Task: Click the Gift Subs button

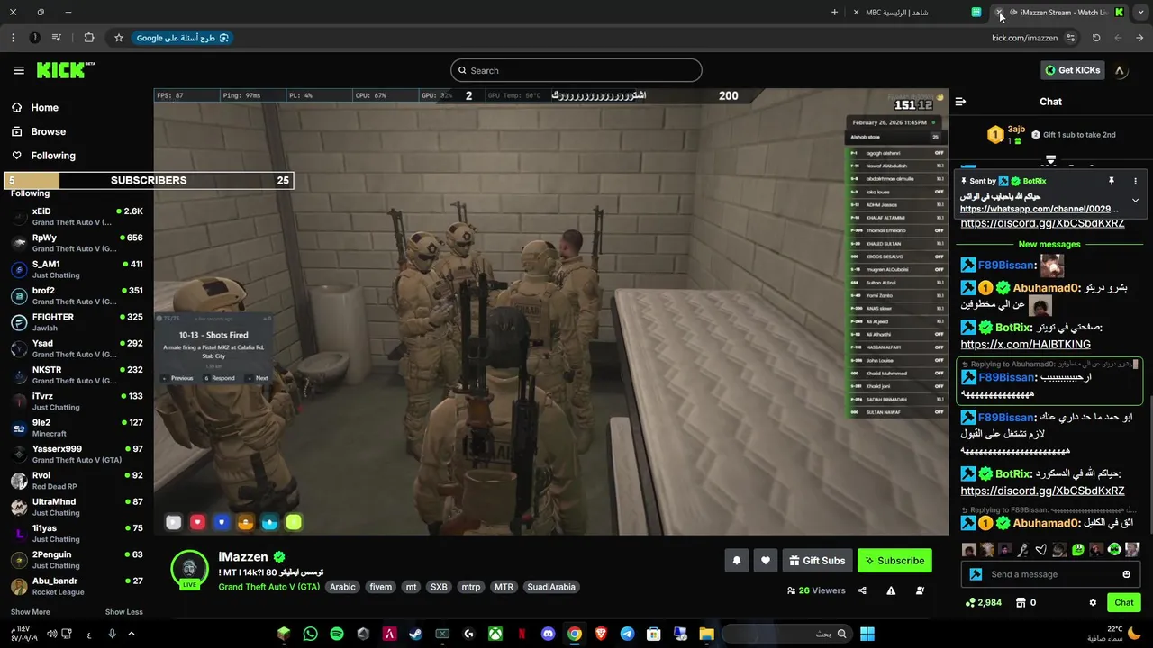Action: tap(817, 561)
